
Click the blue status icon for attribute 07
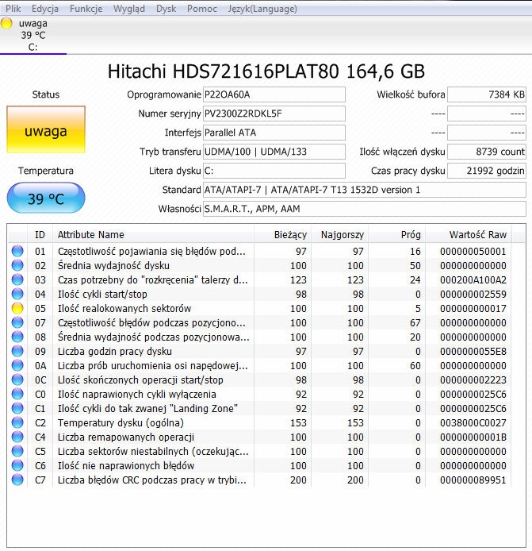coord(17,322)
